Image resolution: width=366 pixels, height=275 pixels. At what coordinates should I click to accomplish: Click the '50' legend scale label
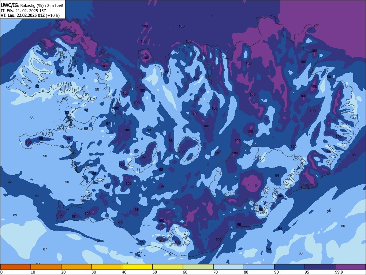click(155, 272)
